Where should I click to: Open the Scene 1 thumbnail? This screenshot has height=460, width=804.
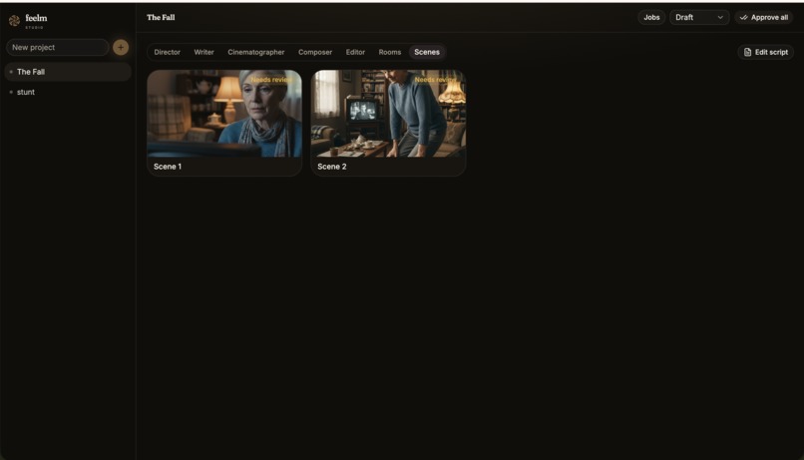pyautogui.click(x=224, y=114)
